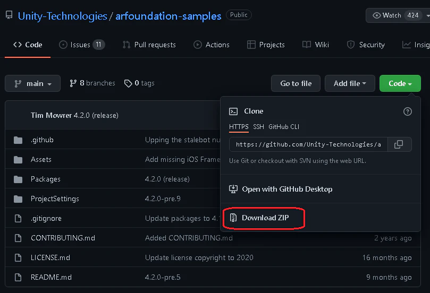Open the Assets folder

coord(41,159)
